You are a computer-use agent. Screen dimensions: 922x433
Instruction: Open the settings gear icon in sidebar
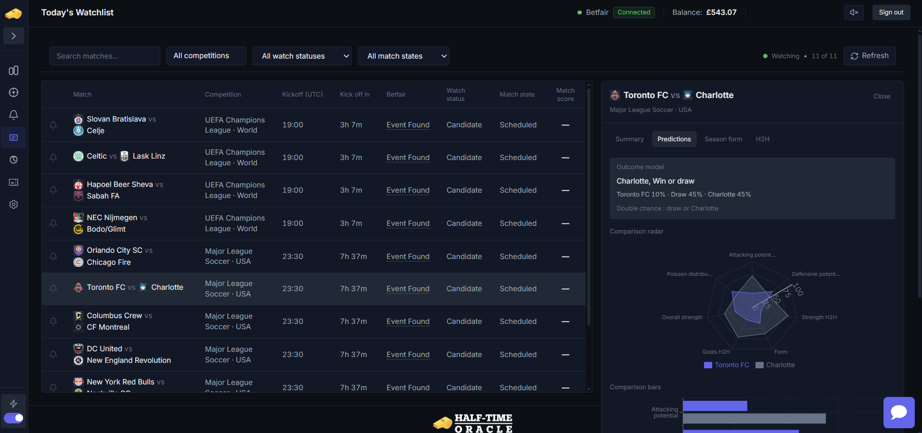click(13, 204)
